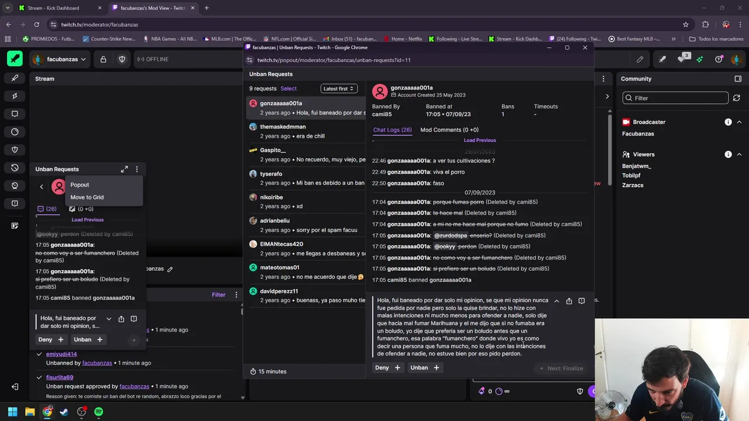Click in the Community Filter search field
The width and height of the screenshot is (749, 421).
pos(675,98)
